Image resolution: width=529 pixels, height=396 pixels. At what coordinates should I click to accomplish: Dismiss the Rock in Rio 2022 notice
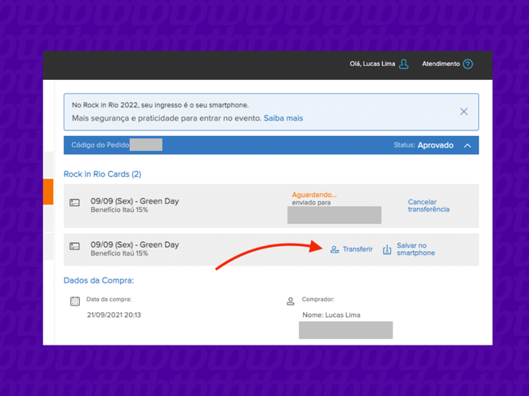tap(464, 112)
